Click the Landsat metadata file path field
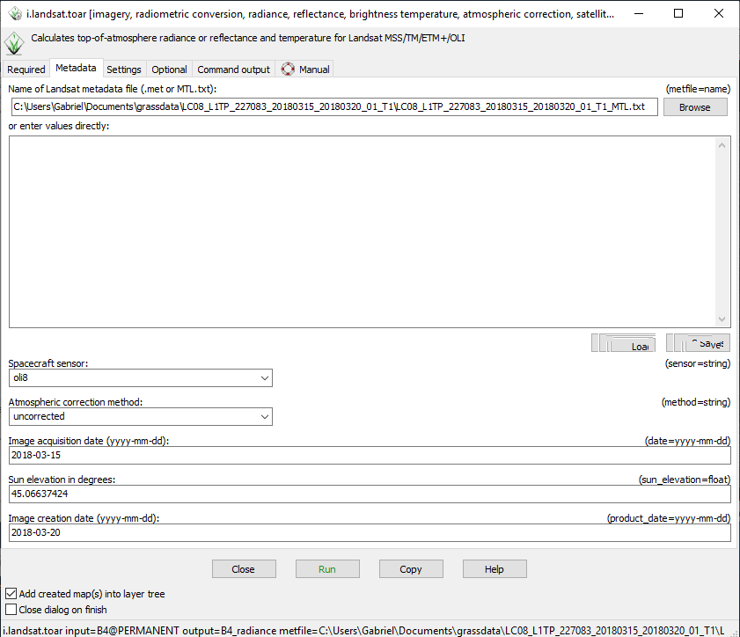This screenshot has height=637, width=740. pyautogui.click(x=334, y=106)
